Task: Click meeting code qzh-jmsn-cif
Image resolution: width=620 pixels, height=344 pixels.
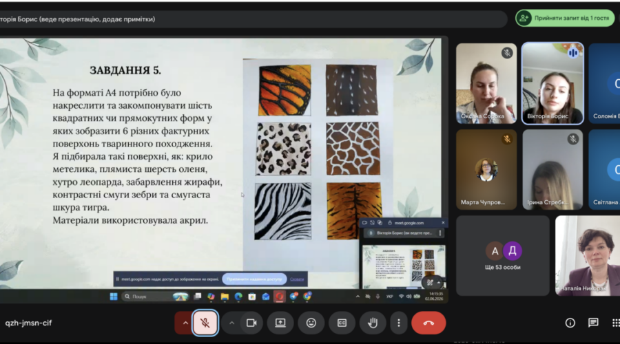Action: tap(28, 323)
